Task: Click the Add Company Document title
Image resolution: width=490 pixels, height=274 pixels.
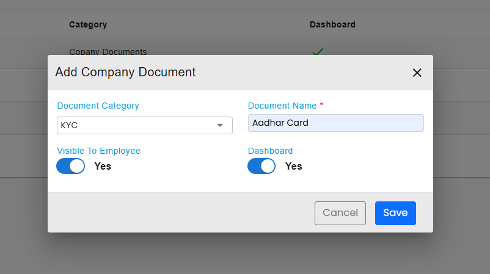Action: click(125, 72)
